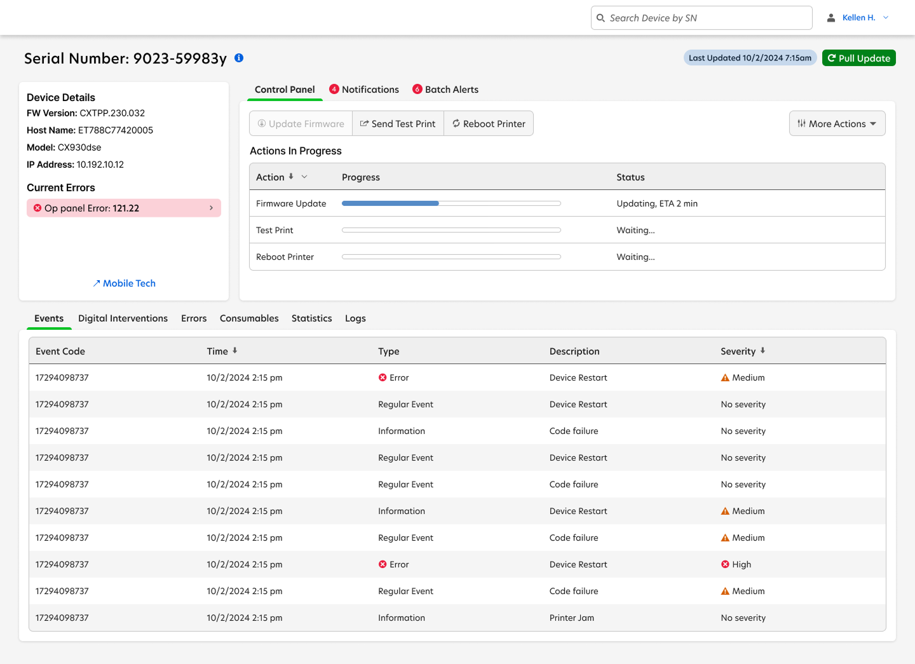This screenshot has height=664, width=915.
Task: Click the send icon on Send Test Print
Action: [x=363, y=123]
